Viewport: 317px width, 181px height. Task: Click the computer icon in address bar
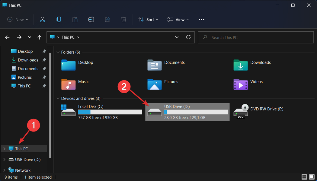coord(52,37)
